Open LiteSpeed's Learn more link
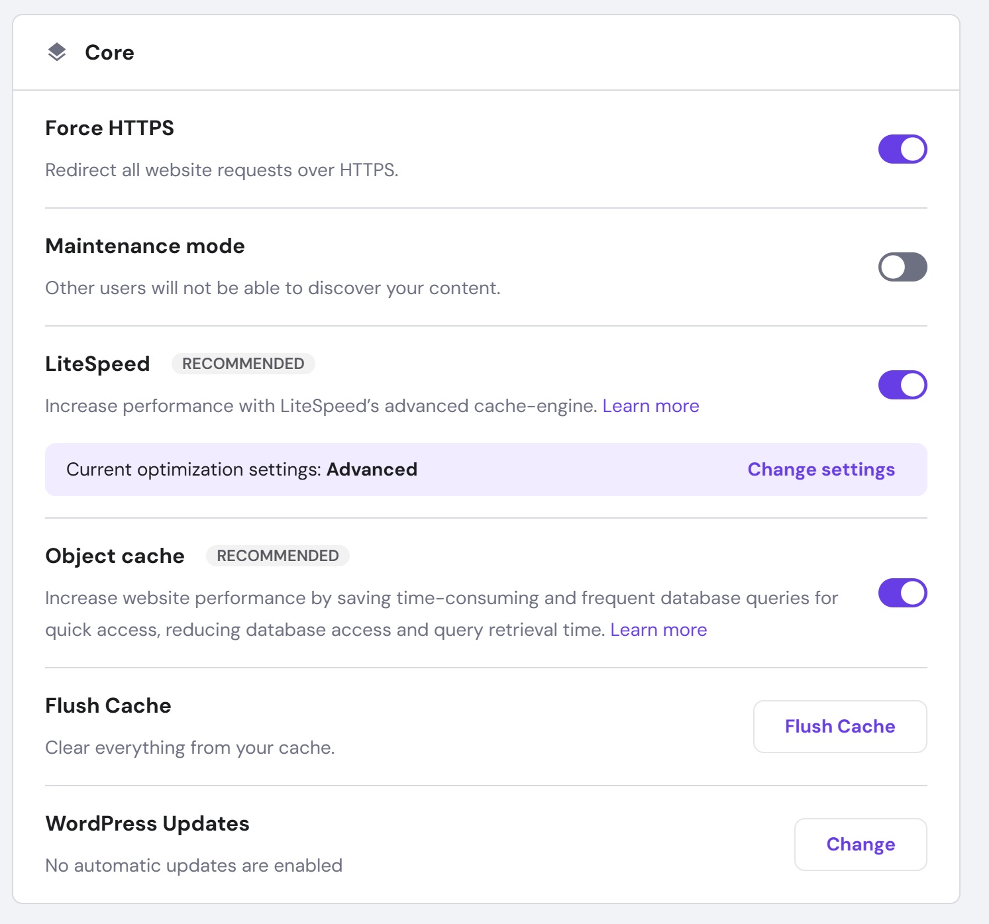This screenshot has width=989, height=924. click(x=651, y=406)
